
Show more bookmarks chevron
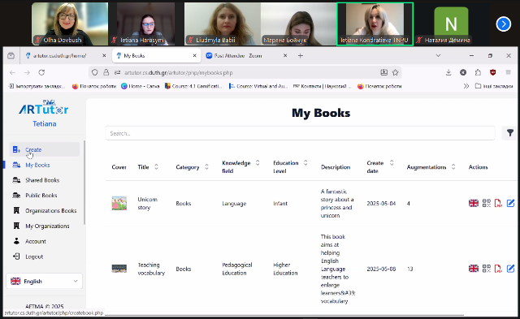466,86
